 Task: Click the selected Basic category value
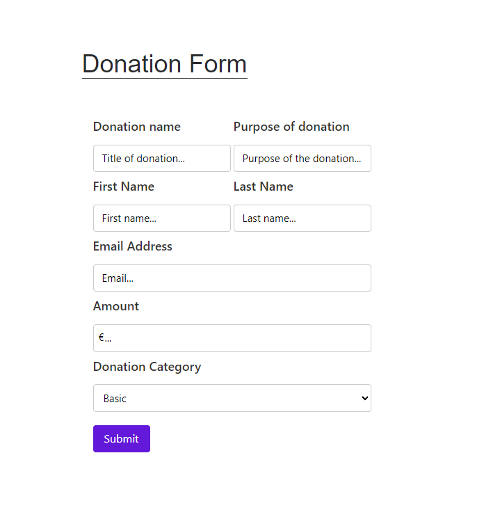pyautogui.click(x=115, y=399)
